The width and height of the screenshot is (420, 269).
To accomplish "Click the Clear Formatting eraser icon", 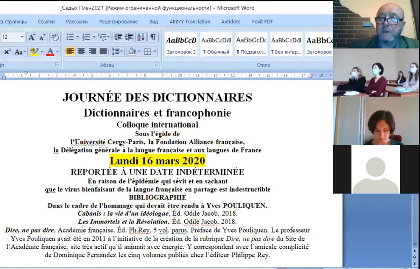I will pos(55,37).
